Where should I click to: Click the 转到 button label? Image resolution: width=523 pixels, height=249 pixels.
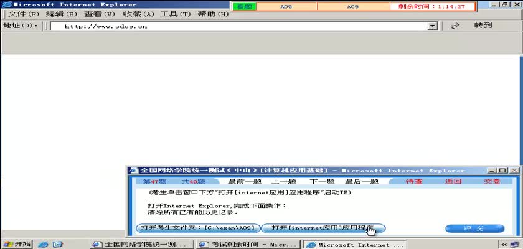tap(483, 26)
